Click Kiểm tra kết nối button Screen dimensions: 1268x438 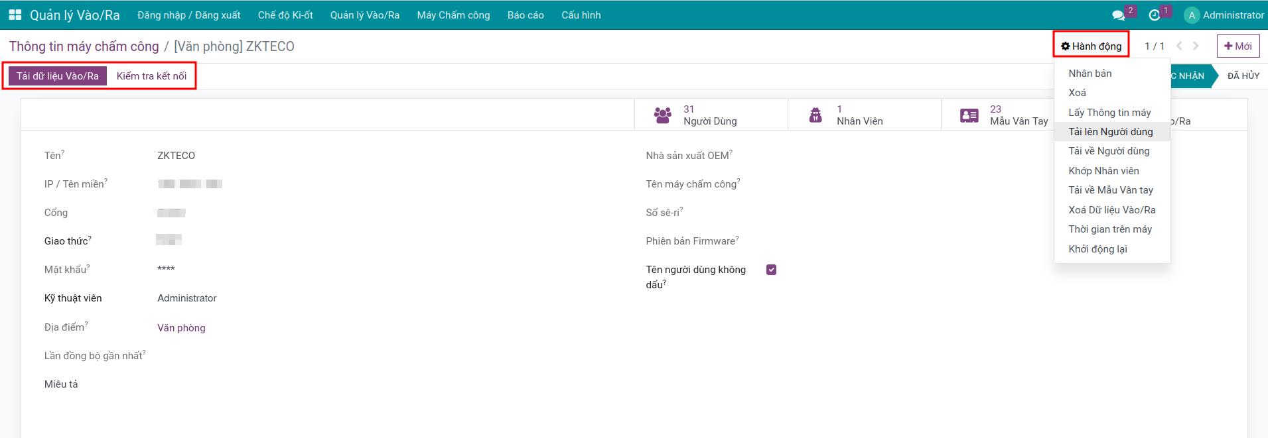(151, 76)
